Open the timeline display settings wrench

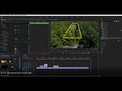click(32, 59)
